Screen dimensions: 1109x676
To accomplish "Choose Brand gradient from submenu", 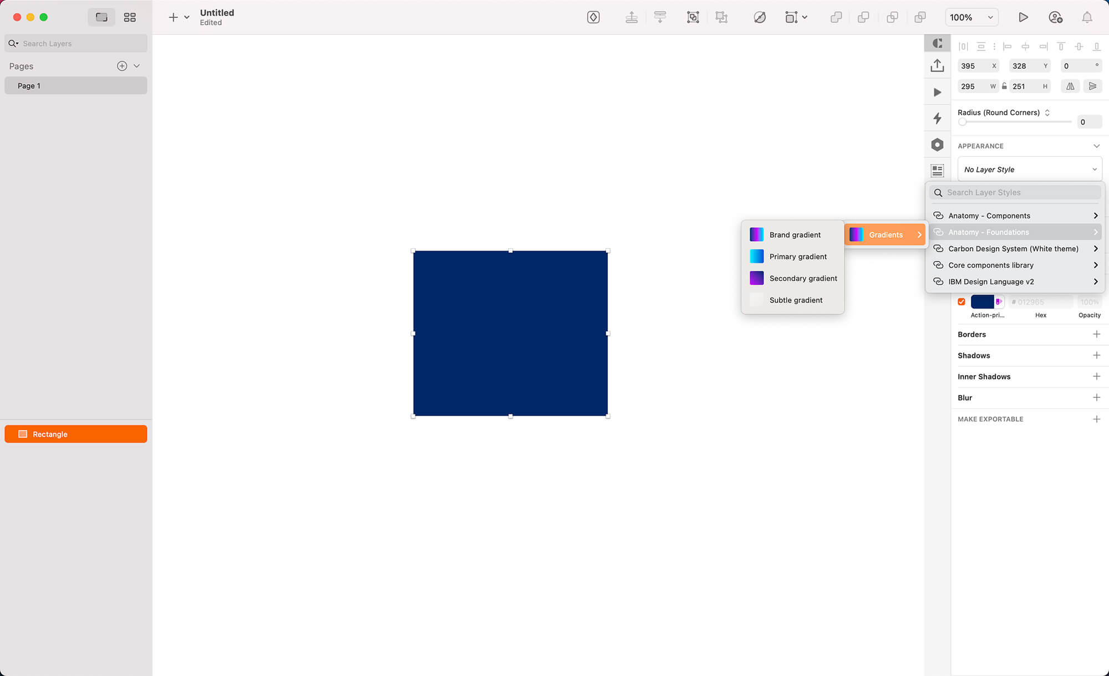I will 794,235.
